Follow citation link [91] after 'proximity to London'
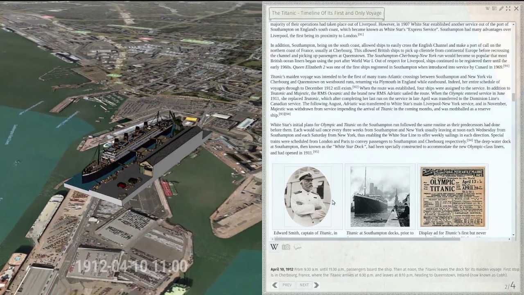This screenshot has width=524, height=295. pyautogui.click(x=361, y=34)
